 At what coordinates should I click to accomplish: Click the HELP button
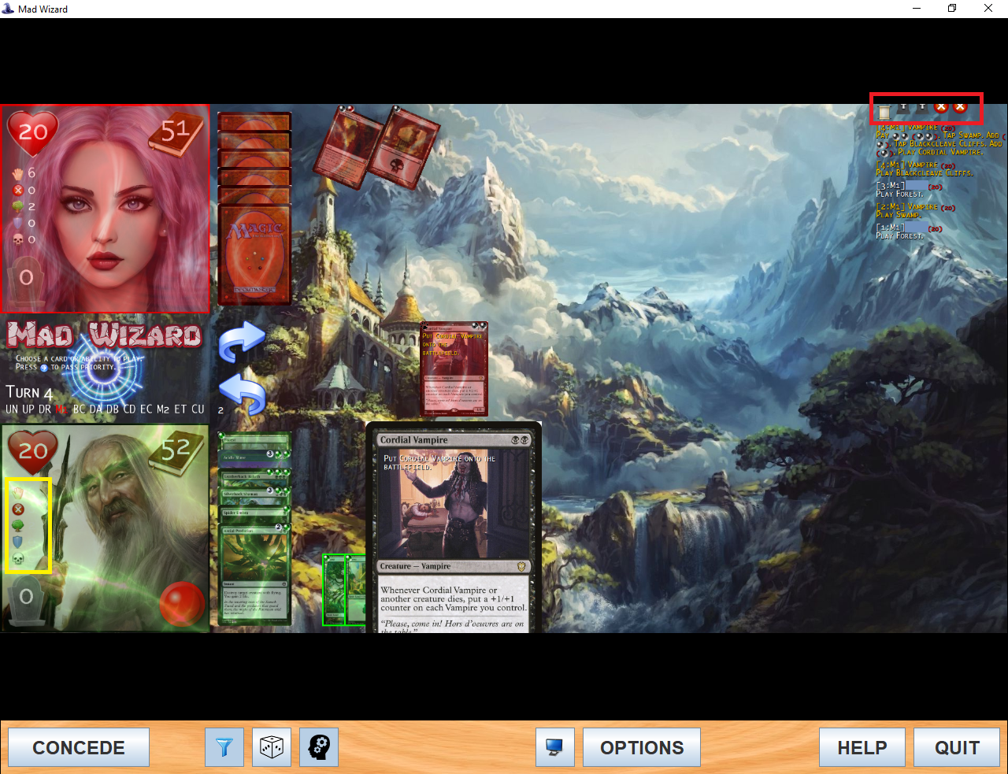click(x=862, y=747)
